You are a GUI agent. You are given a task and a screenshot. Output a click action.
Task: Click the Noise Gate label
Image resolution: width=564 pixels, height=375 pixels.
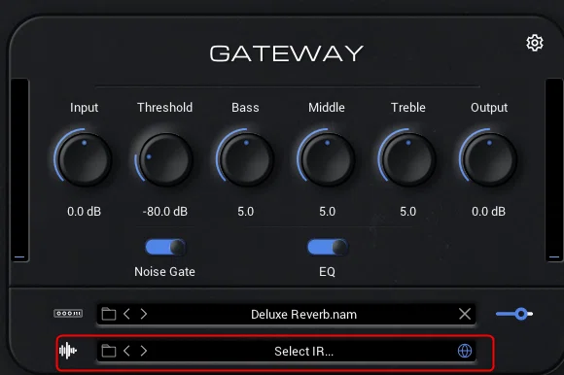164,272
